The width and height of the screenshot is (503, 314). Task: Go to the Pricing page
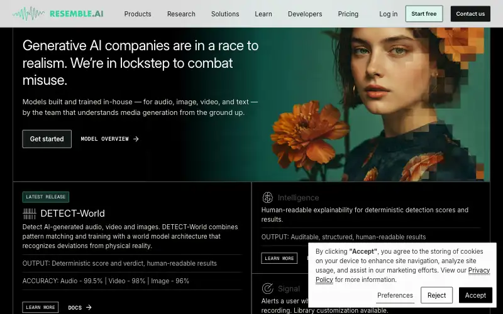[348, 14]
